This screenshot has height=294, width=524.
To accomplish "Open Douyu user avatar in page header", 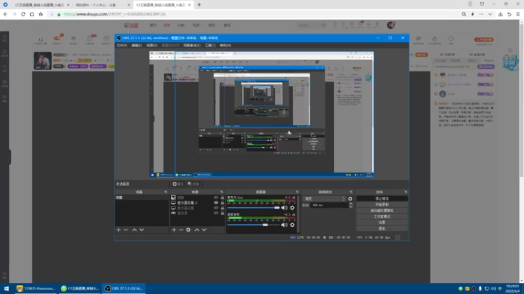I will (391, 25).
